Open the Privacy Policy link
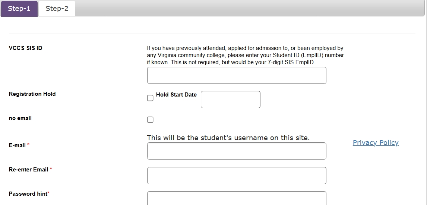Screen dimensions: 427x205 click(376, 143)
